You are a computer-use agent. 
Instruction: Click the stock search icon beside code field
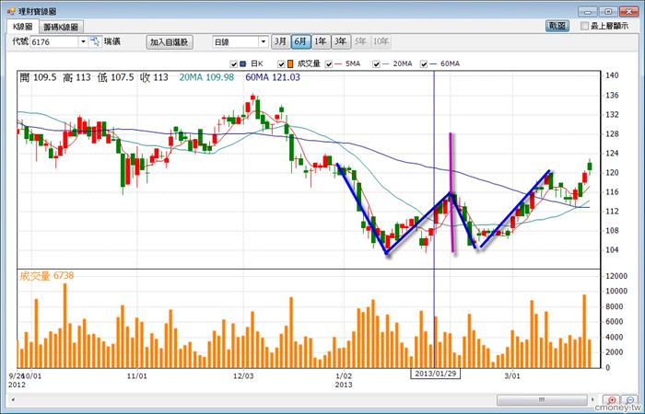(95, 42)
